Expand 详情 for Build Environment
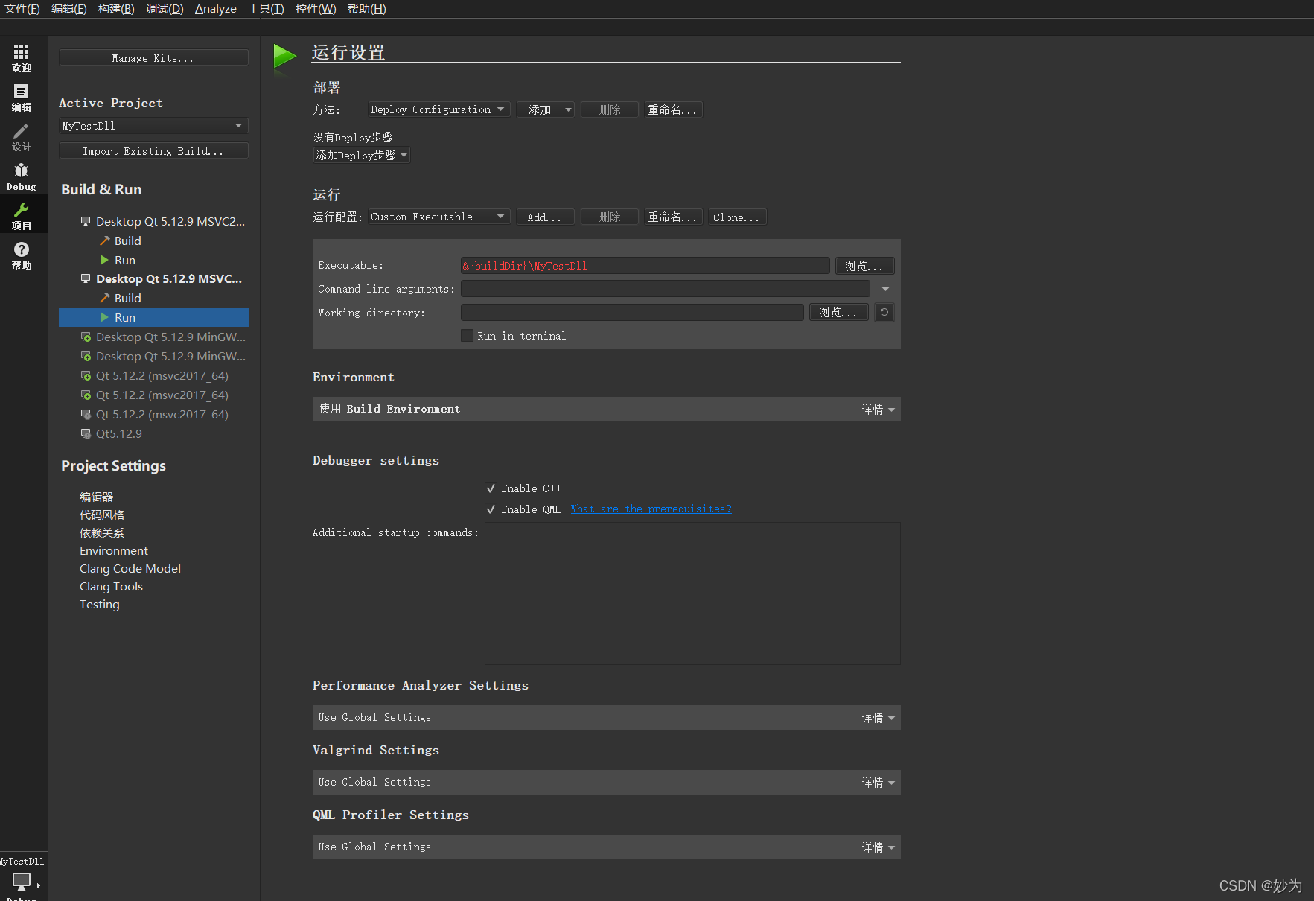The height and width of the screenshot is (901, 1314). click(878, 409)
